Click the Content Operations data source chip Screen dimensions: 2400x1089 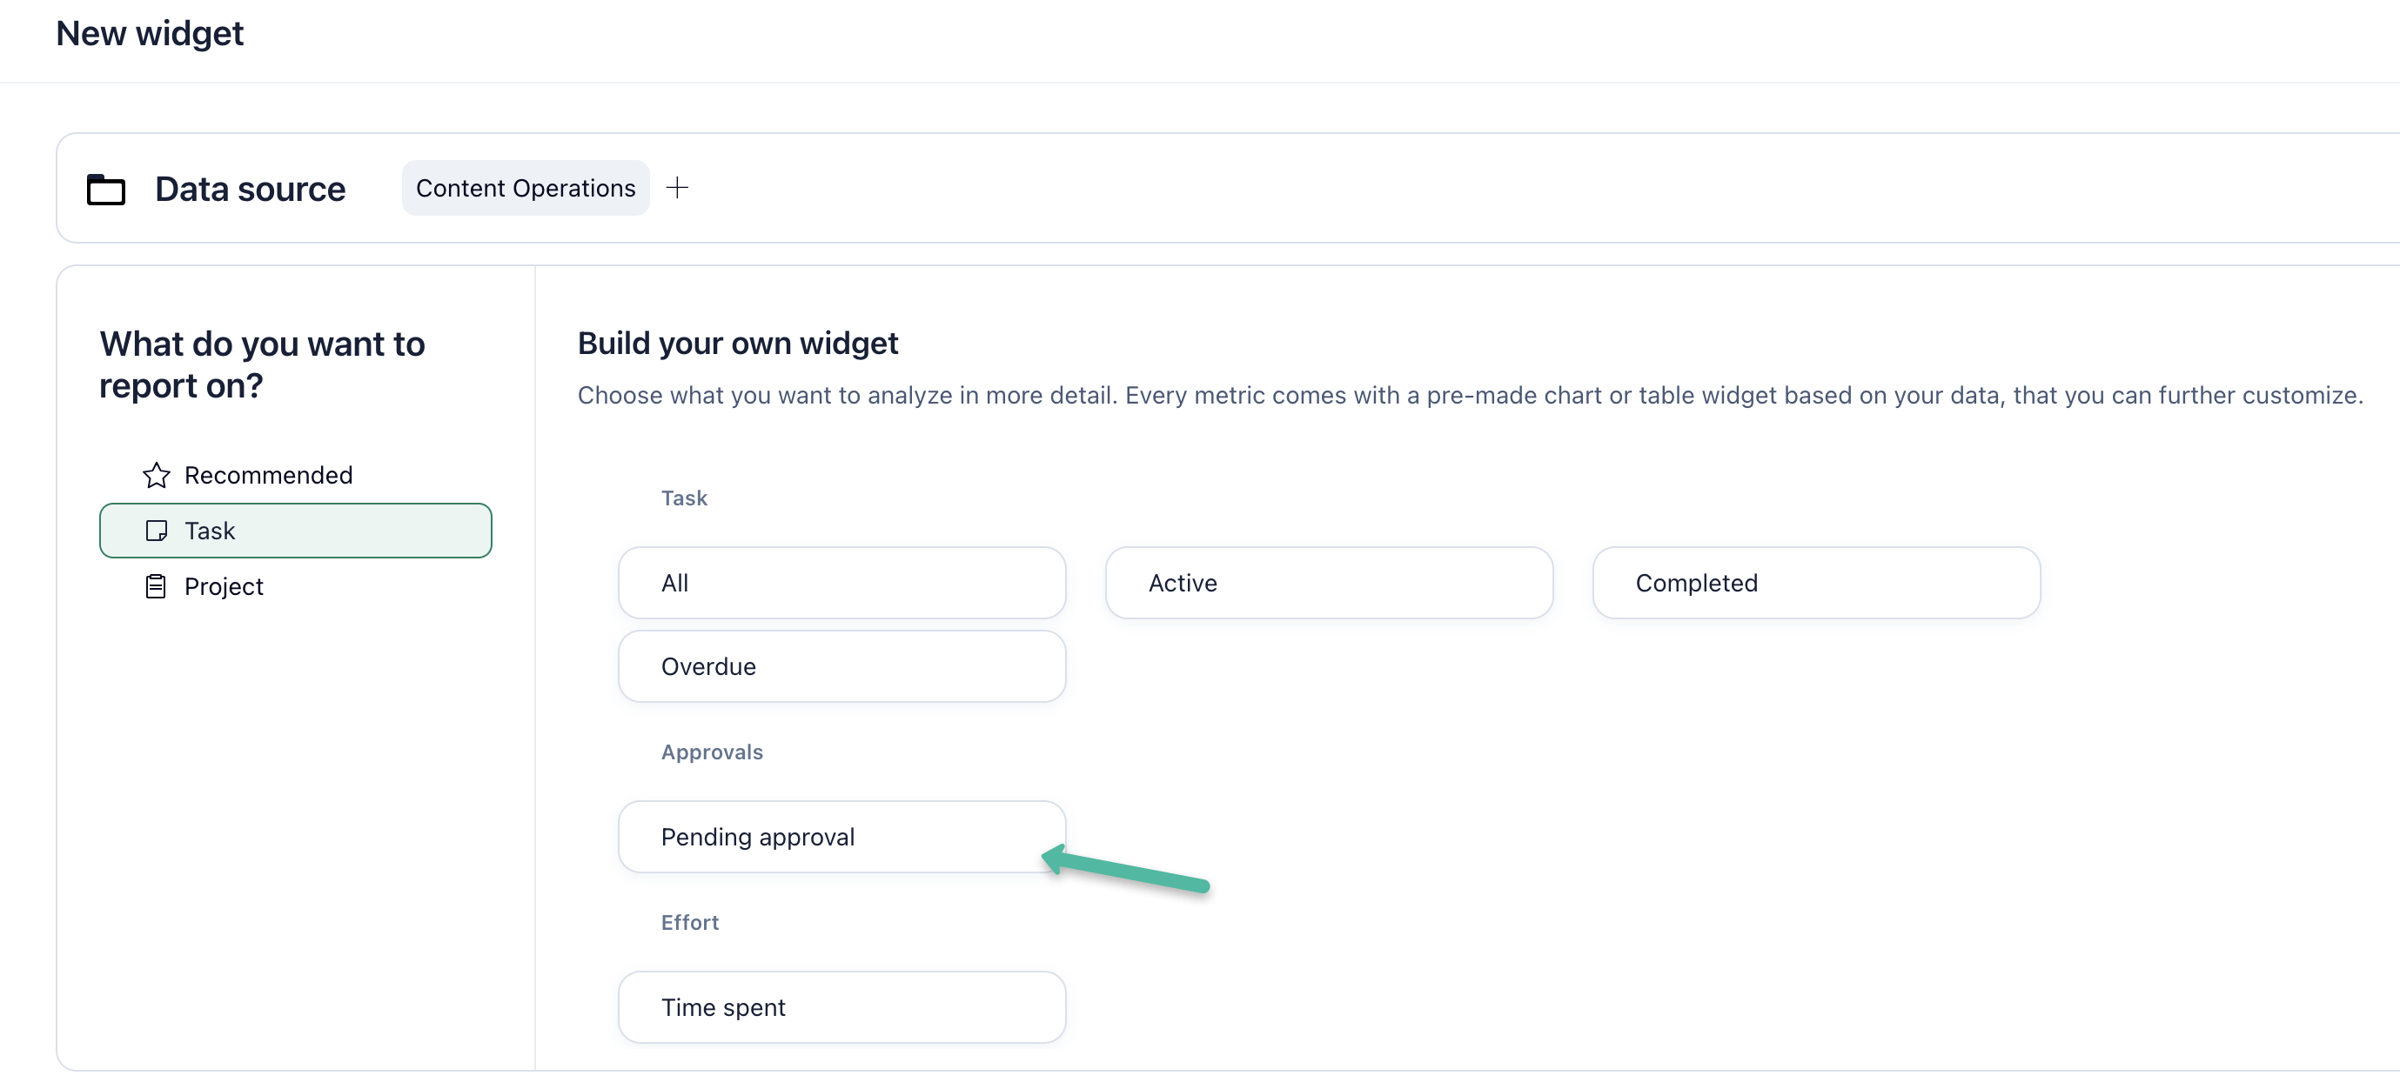tap(526, 188)
